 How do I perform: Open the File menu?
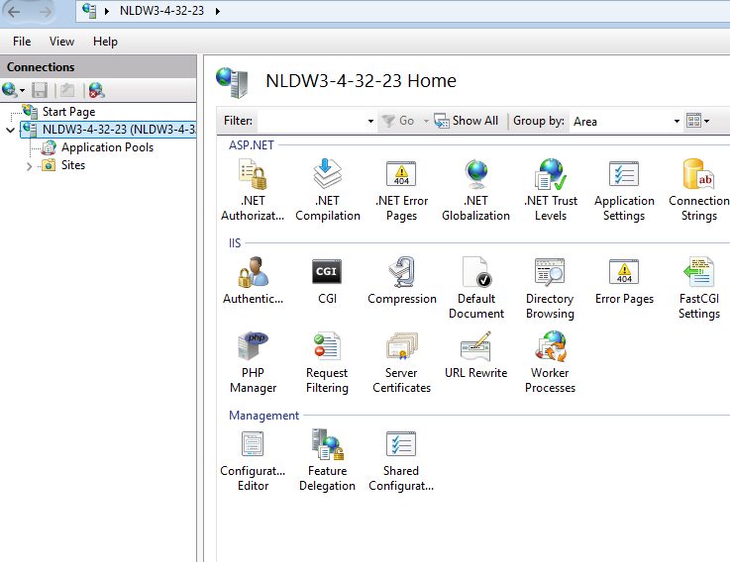click(22, 42)
